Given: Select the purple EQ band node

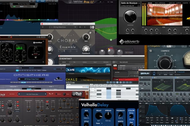Looking at the screenshot, I should coord(56,19).
